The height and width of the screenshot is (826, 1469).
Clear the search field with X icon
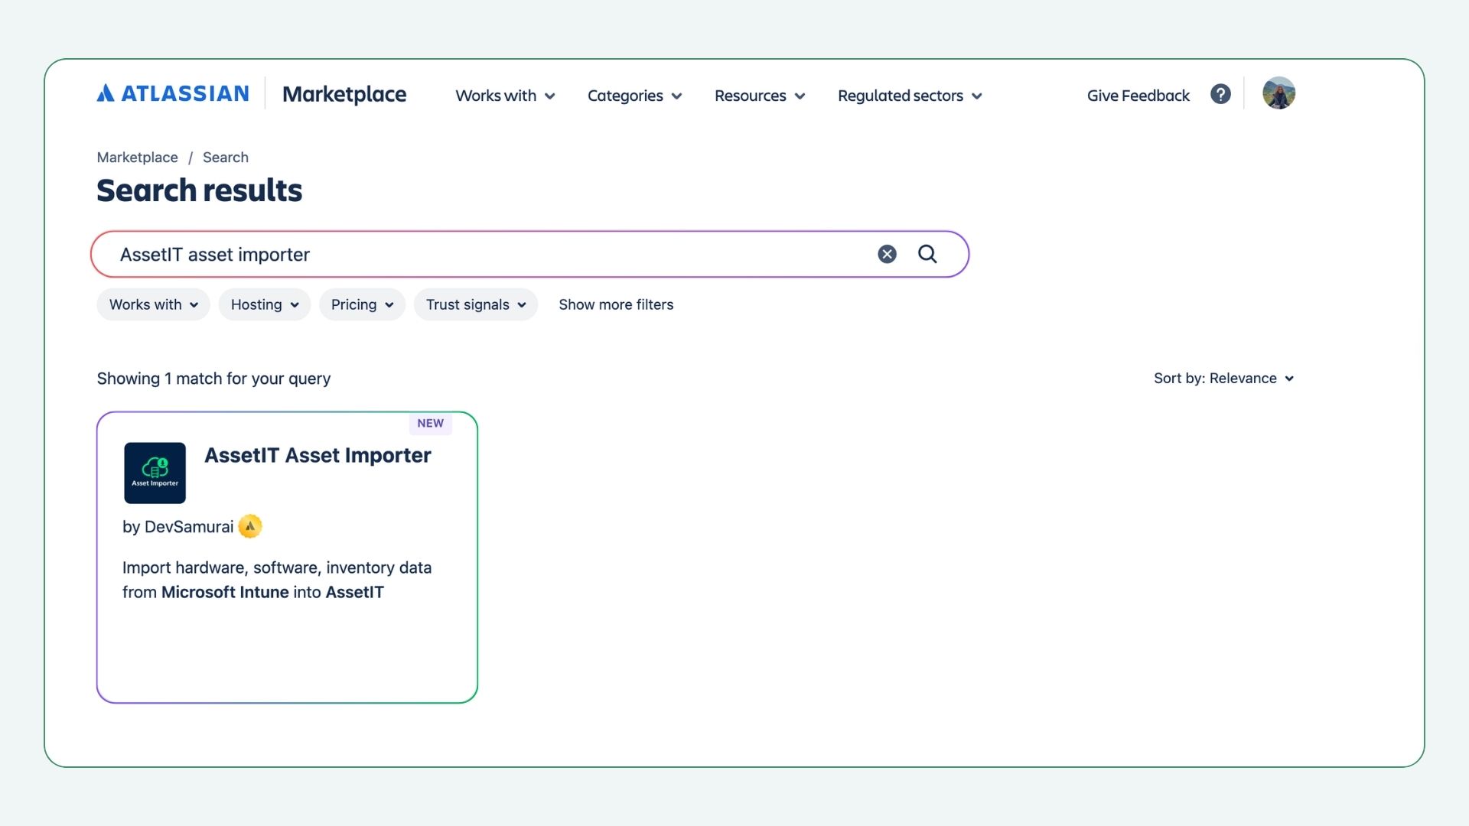[x=887, y=254]
